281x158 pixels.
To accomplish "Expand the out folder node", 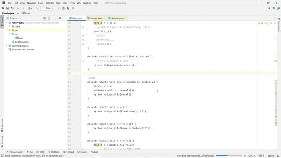I will pyautogui.click(x=10, y=30).
